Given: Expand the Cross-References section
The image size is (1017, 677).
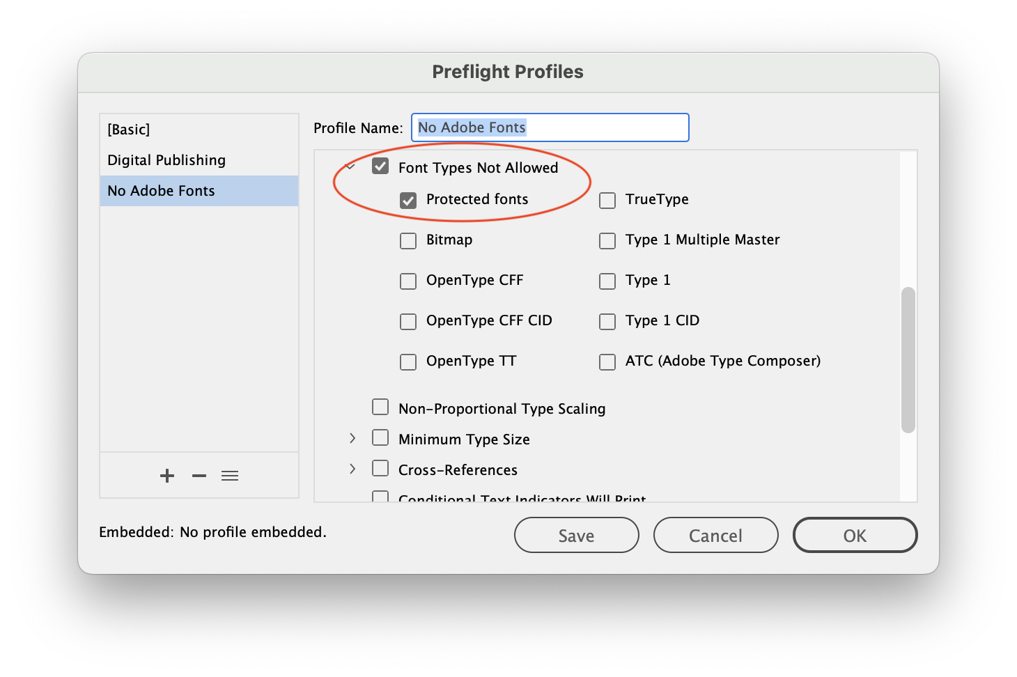Looking at the screenshot, I should coord(352,469).
